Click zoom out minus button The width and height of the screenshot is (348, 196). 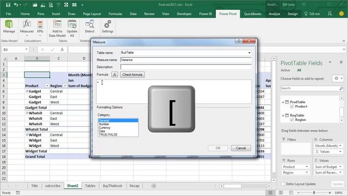click(299, 193)
